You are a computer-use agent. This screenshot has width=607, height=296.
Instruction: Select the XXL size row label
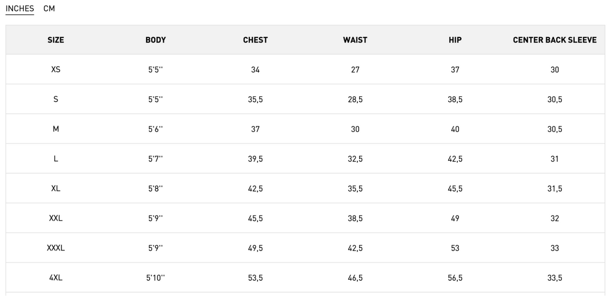point(56,219)
